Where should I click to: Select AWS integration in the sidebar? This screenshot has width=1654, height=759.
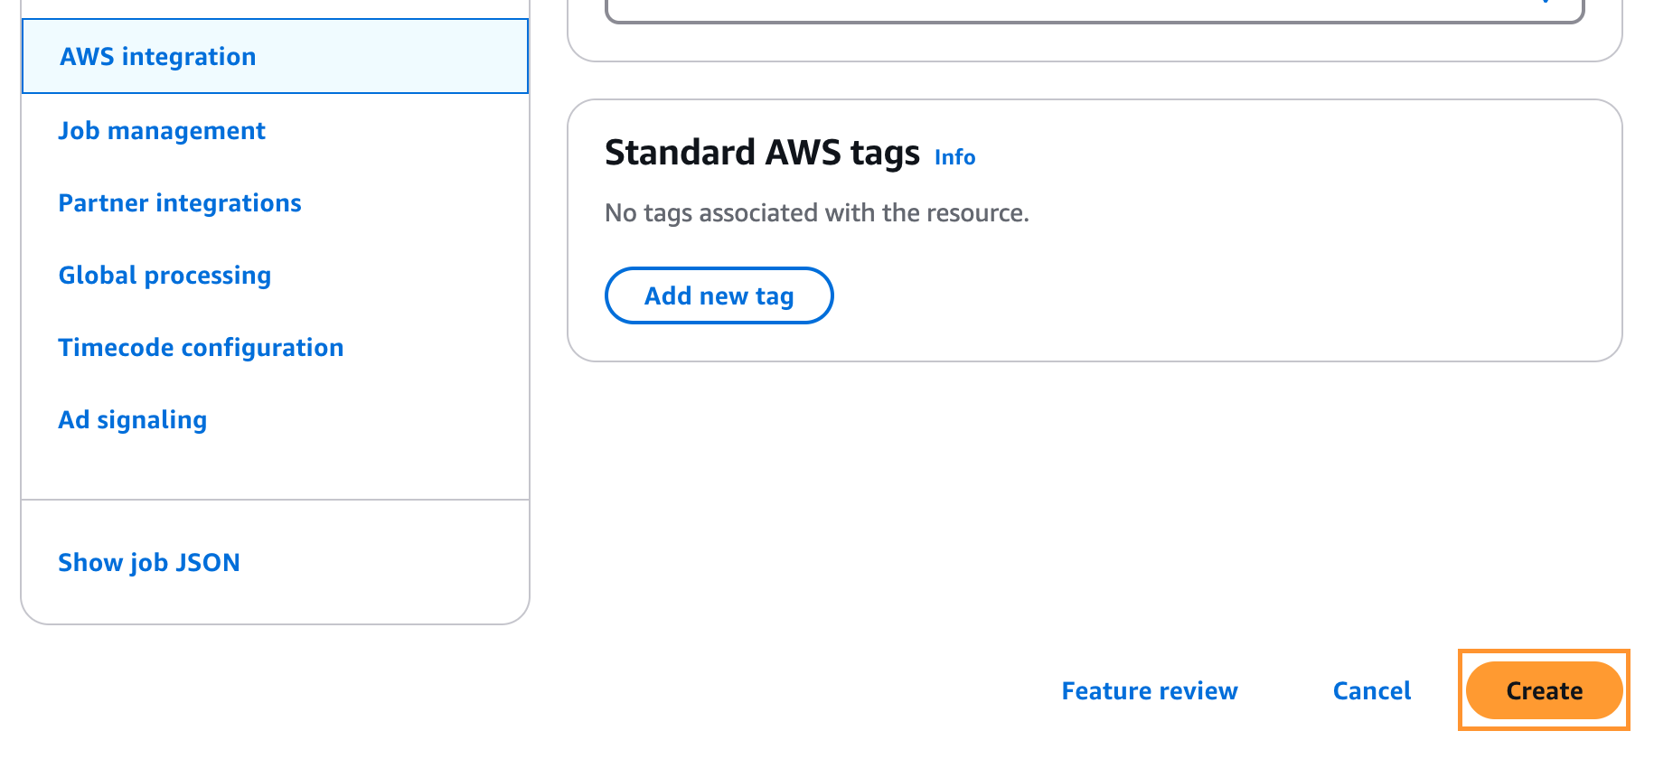[x=158, y=57]
